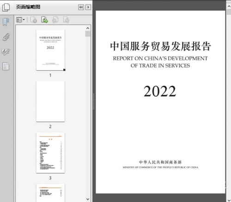Click the page thumbnails panel icon
Image resolution: width=231 pixels, height=202 pixels.
click(6, 7)
